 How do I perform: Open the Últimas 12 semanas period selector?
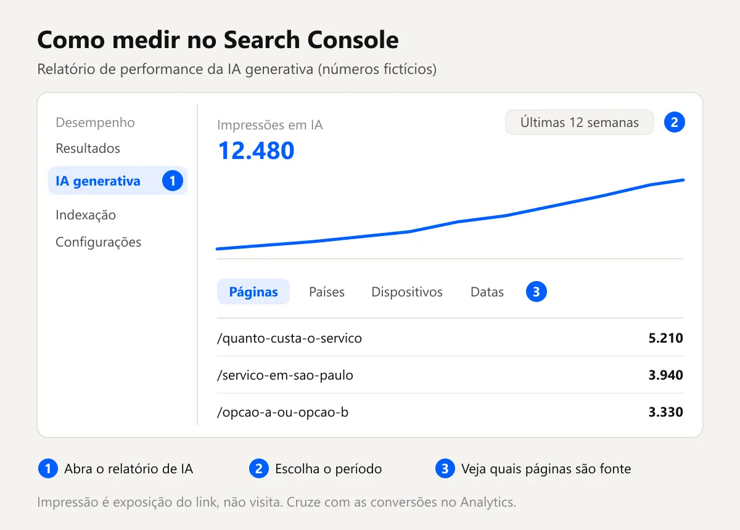[x=579, y=122]
